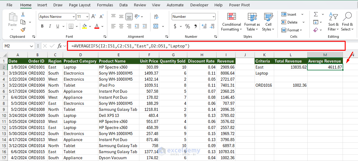Open Fill Color dropdown arrow

pyautogui.click(x=90, y=26)
